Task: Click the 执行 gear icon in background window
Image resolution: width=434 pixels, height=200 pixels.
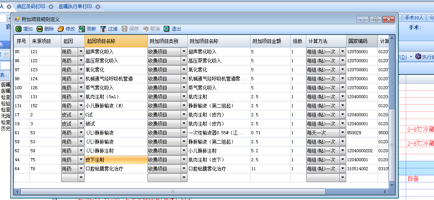Action: (418, 56)
